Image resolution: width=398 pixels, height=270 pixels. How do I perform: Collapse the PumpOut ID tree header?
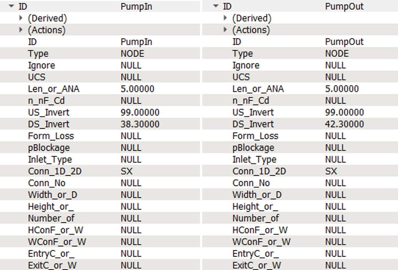point(216,6)
